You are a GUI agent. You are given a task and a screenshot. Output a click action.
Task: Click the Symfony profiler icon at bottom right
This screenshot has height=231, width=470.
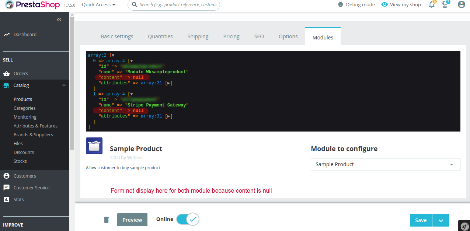[x=464, y=226]
